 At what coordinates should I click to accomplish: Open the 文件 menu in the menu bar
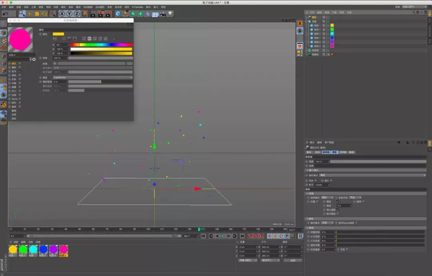tap(4, 7)
